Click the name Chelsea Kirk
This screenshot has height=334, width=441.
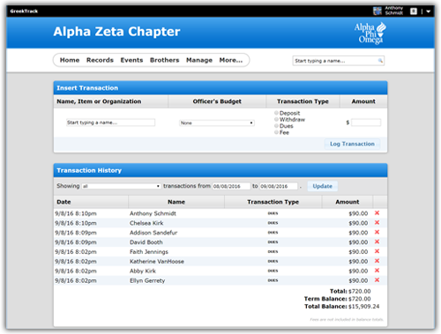pos(146,223)
